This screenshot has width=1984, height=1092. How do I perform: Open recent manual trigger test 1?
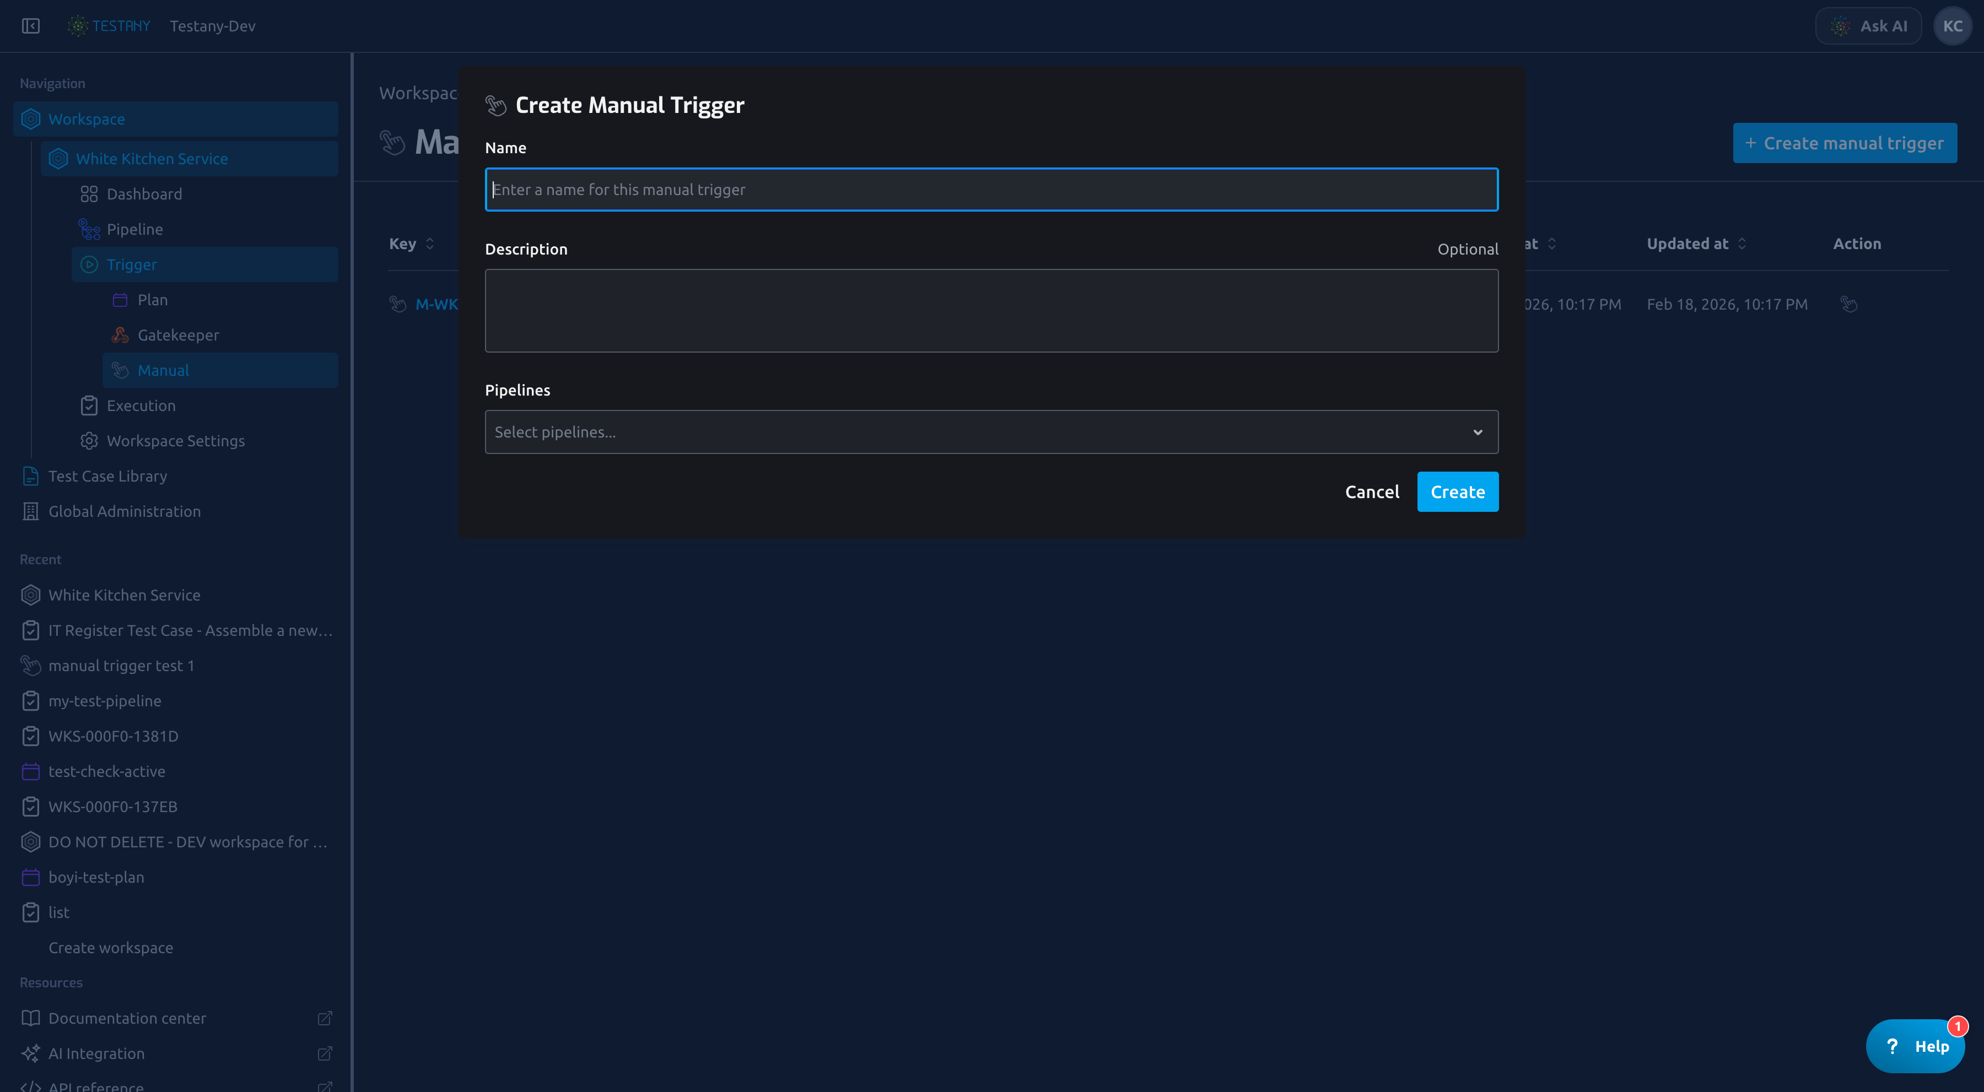click(176, 666)
